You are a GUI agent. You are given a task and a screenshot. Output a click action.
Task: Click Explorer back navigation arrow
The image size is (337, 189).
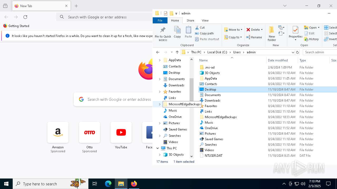tap(158, 52)
